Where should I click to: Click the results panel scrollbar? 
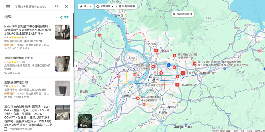pyautogui.click(x=74, y=40)
